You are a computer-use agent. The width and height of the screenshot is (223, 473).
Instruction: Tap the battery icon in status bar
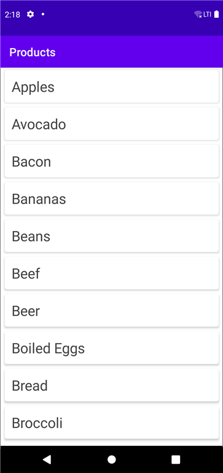[216, 14]
